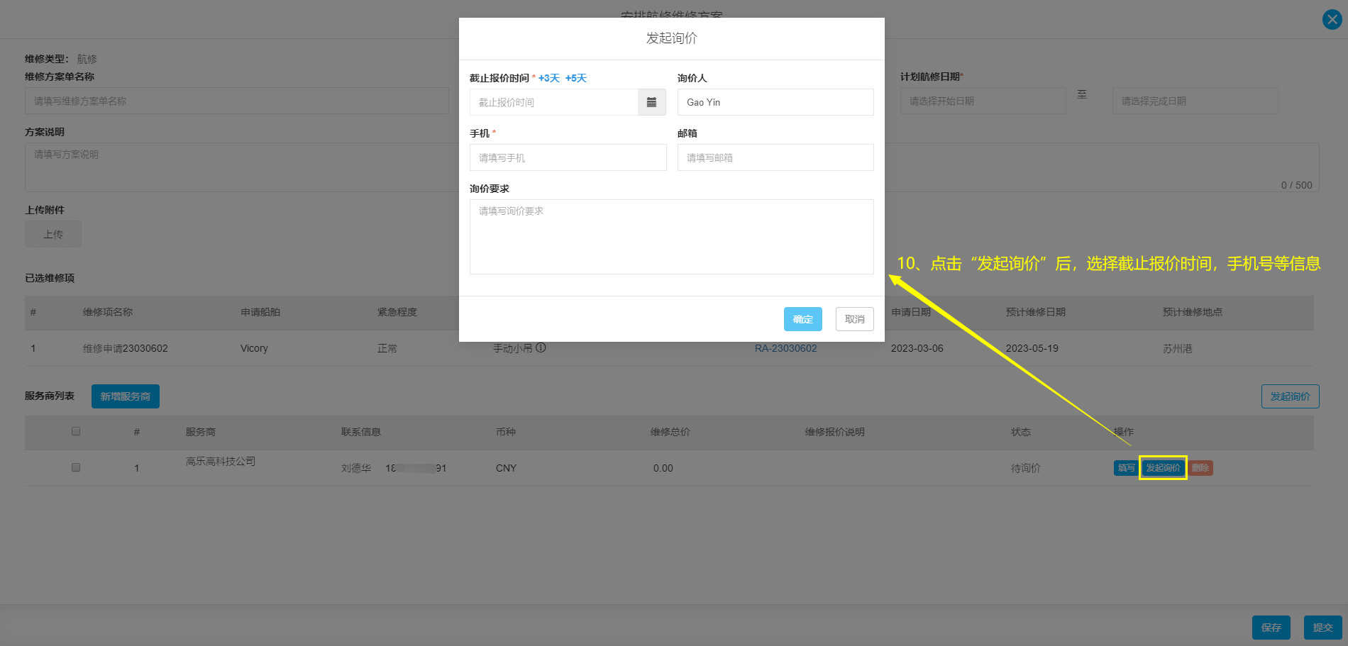Cancel the inquiry dialog with 取消
1348x646 pixels.
[x=855, y=319]
